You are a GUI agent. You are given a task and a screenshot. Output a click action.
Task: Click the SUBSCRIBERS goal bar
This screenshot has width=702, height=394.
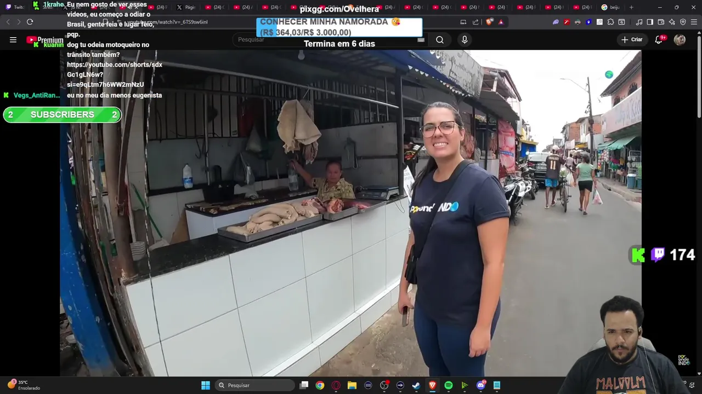tap(62, 114)
